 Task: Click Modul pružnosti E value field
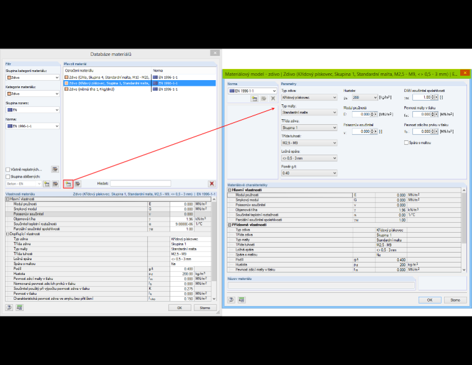361,114
